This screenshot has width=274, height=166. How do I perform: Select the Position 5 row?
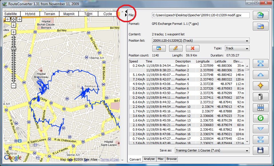click(187, 84)
